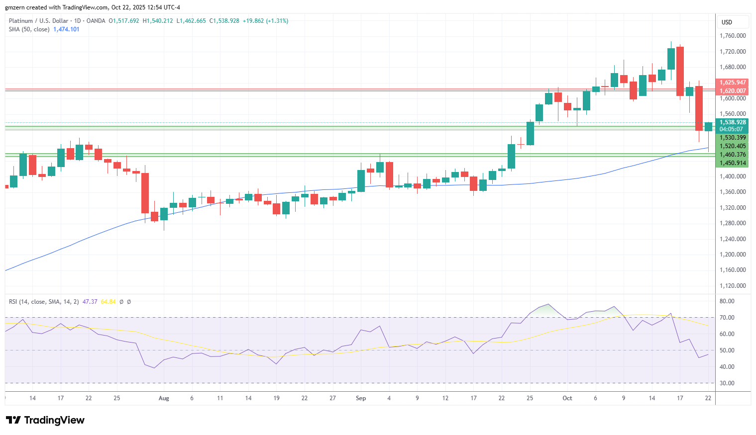Click the Aug label on the time axis
The width and height of the screenshot is (756, 435).
point(164,398)
